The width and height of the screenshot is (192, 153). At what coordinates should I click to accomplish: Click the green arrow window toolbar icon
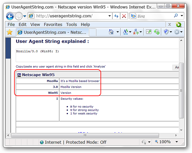click(148, 32)
